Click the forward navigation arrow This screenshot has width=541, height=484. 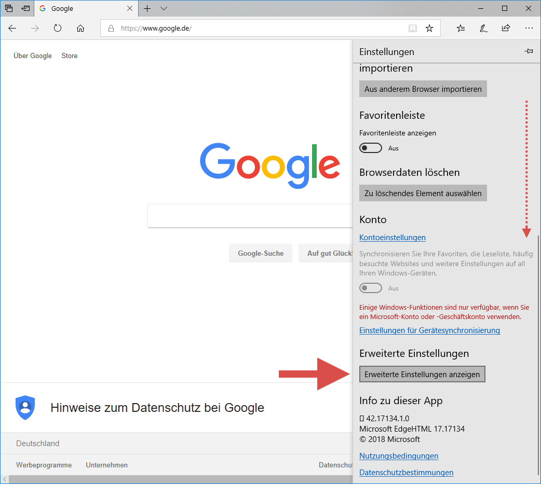(35, 28)
